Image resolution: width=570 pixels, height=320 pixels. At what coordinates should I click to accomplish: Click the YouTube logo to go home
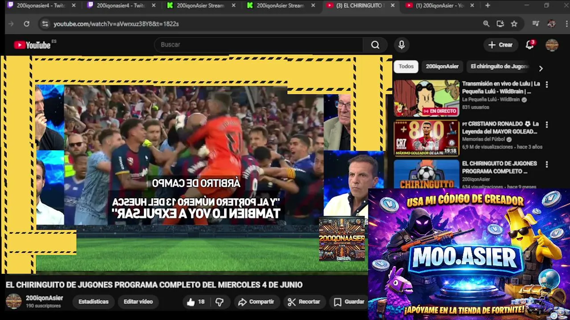pos(32,45)
